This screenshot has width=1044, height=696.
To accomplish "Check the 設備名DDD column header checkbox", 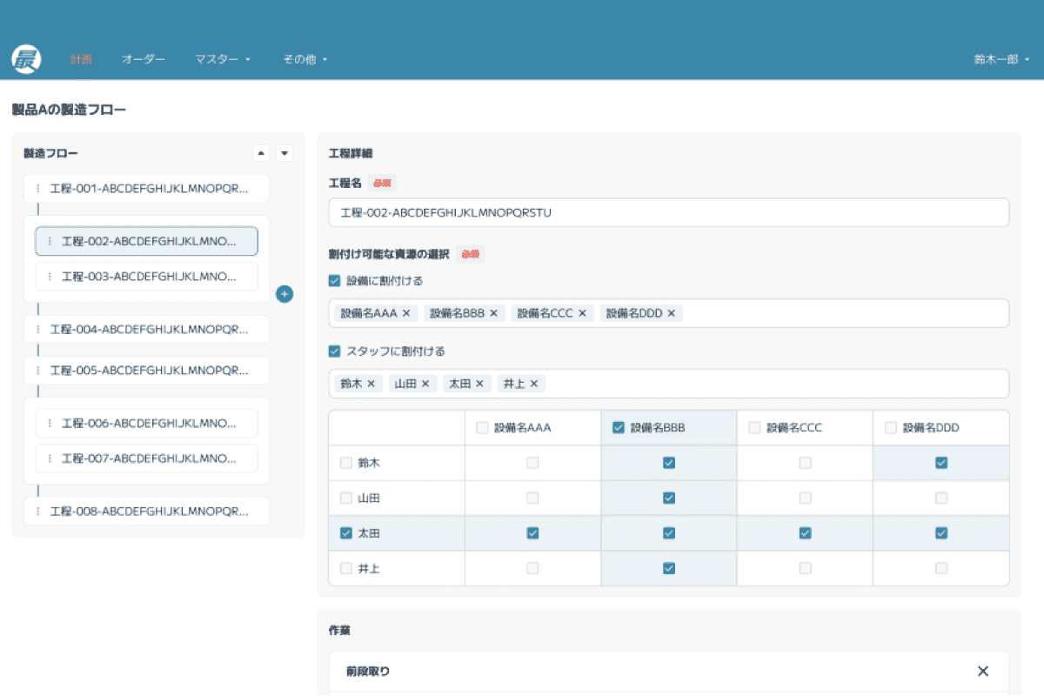I will (x=891, y=427).
